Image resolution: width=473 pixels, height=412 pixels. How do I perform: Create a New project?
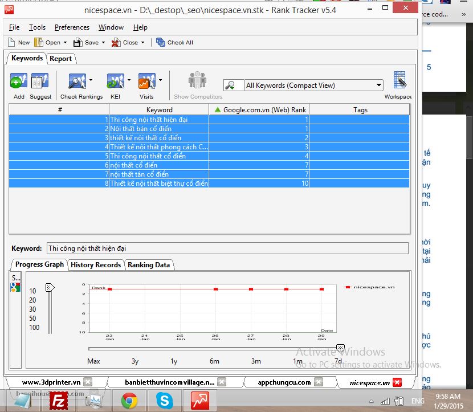click(x=19, y=42)
